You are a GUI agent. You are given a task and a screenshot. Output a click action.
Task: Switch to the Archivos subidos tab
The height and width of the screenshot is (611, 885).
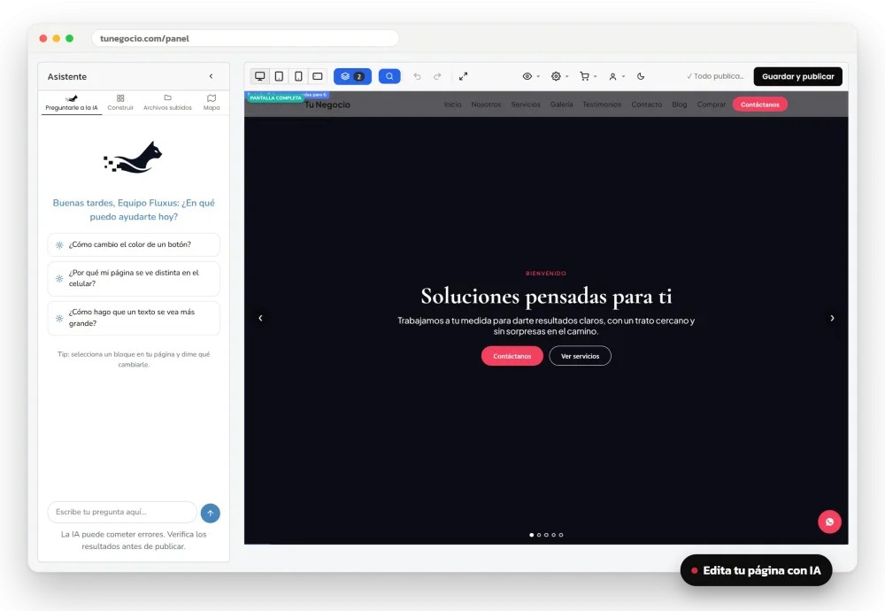tap(167, 103)
